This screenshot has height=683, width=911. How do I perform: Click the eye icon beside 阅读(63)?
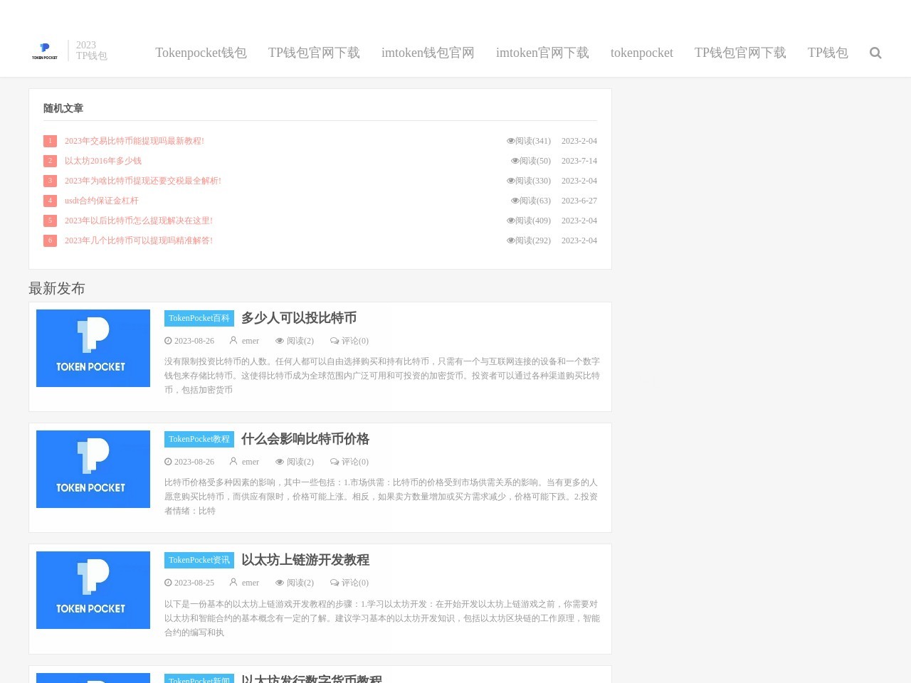pyautogui.click(x=515, y=201)
